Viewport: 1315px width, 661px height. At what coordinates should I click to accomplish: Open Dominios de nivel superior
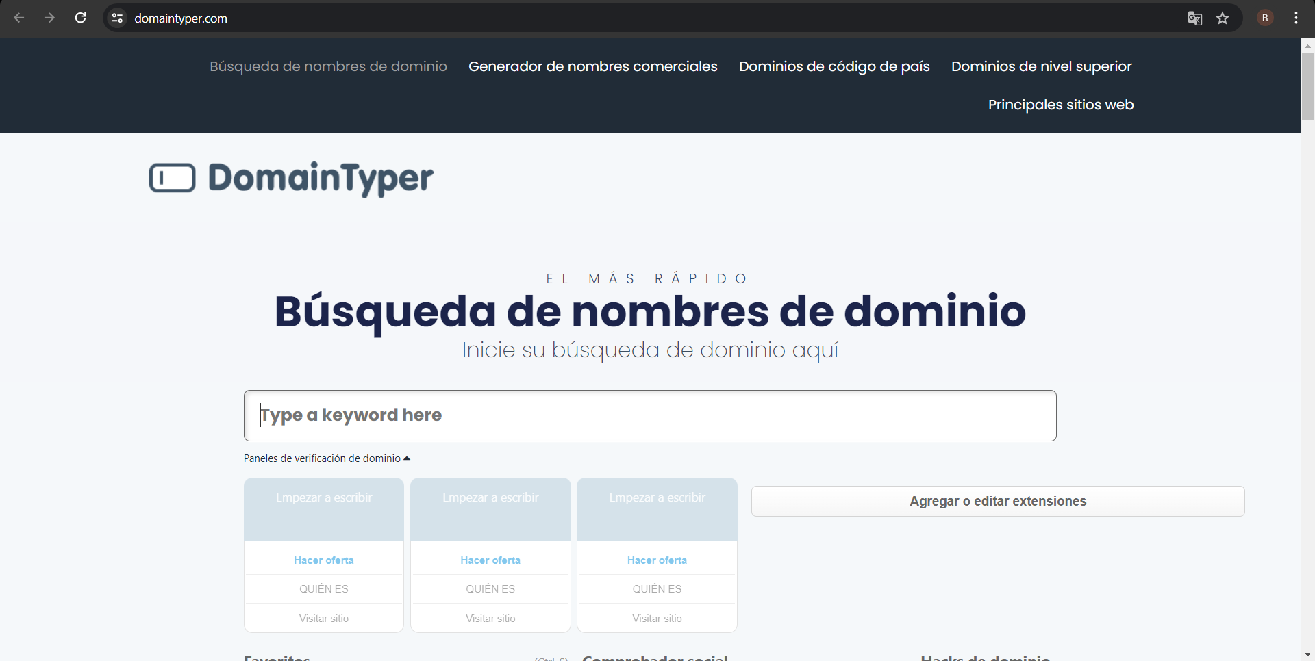pos(1041,66)
